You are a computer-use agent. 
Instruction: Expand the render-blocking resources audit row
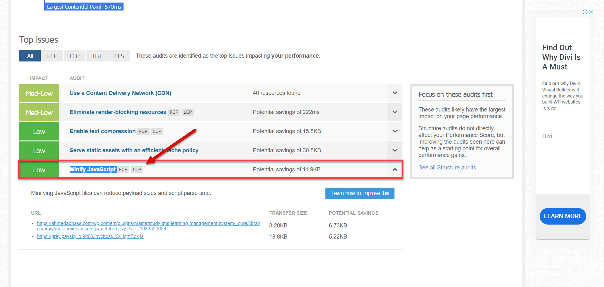coord(395,112)
